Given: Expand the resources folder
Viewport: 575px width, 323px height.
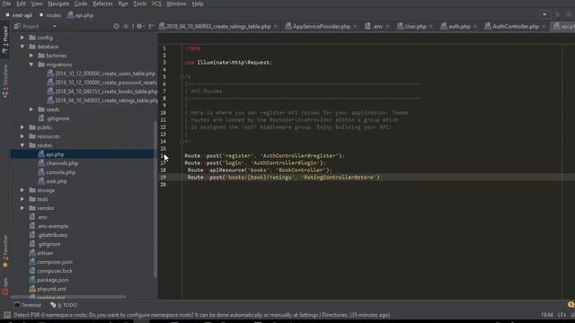Looking at the screenshot, I should (x=22, y=136).
